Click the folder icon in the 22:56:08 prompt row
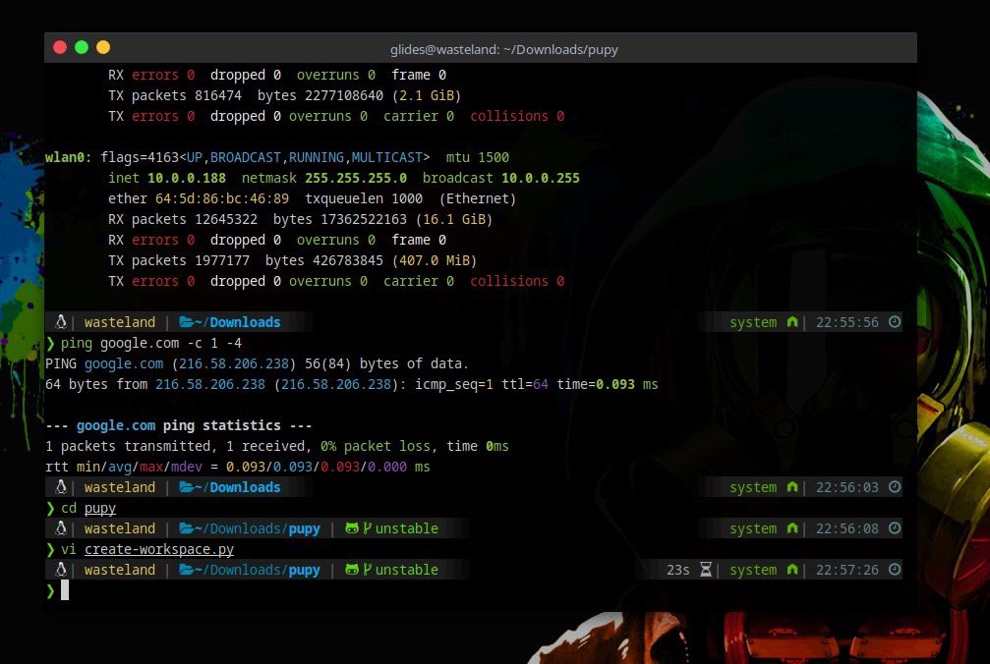Viewport: 990px width, 664px height. tap(186, 527)
